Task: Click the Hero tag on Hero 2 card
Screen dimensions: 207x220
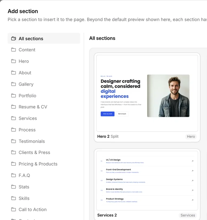Action: 191,136
